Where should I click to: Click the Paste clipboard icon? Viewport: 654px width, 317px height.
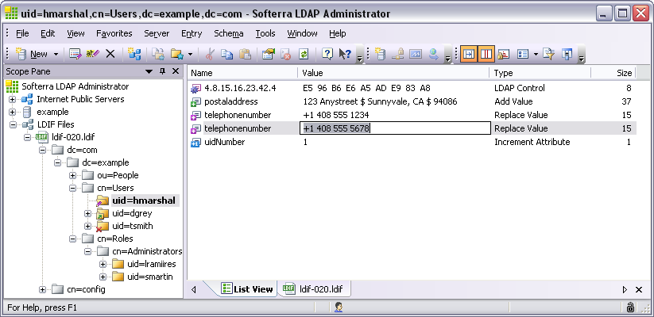click(245, 54)
